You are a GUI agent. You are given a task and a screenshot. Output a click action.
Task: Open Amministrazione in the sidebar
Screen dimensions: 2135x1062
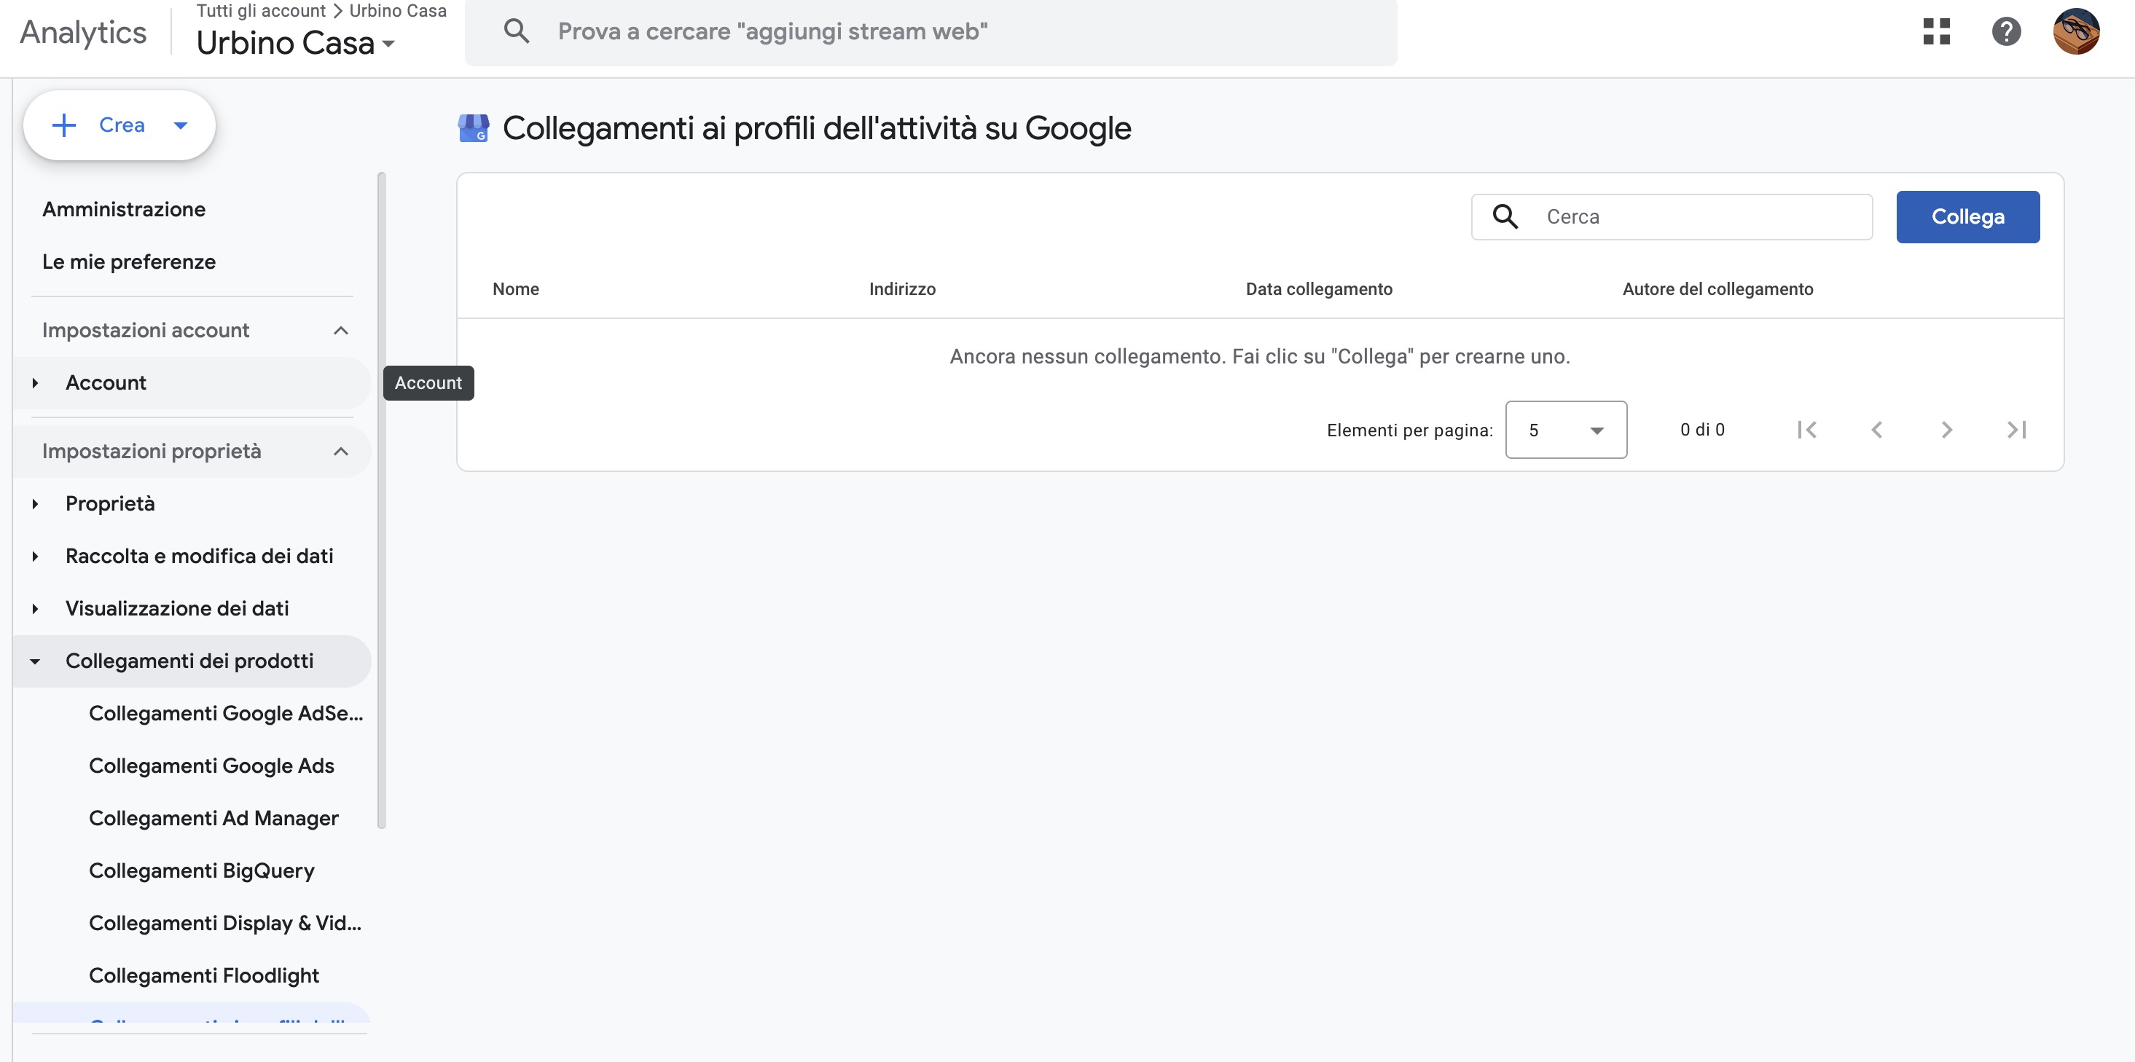[125, 210]
